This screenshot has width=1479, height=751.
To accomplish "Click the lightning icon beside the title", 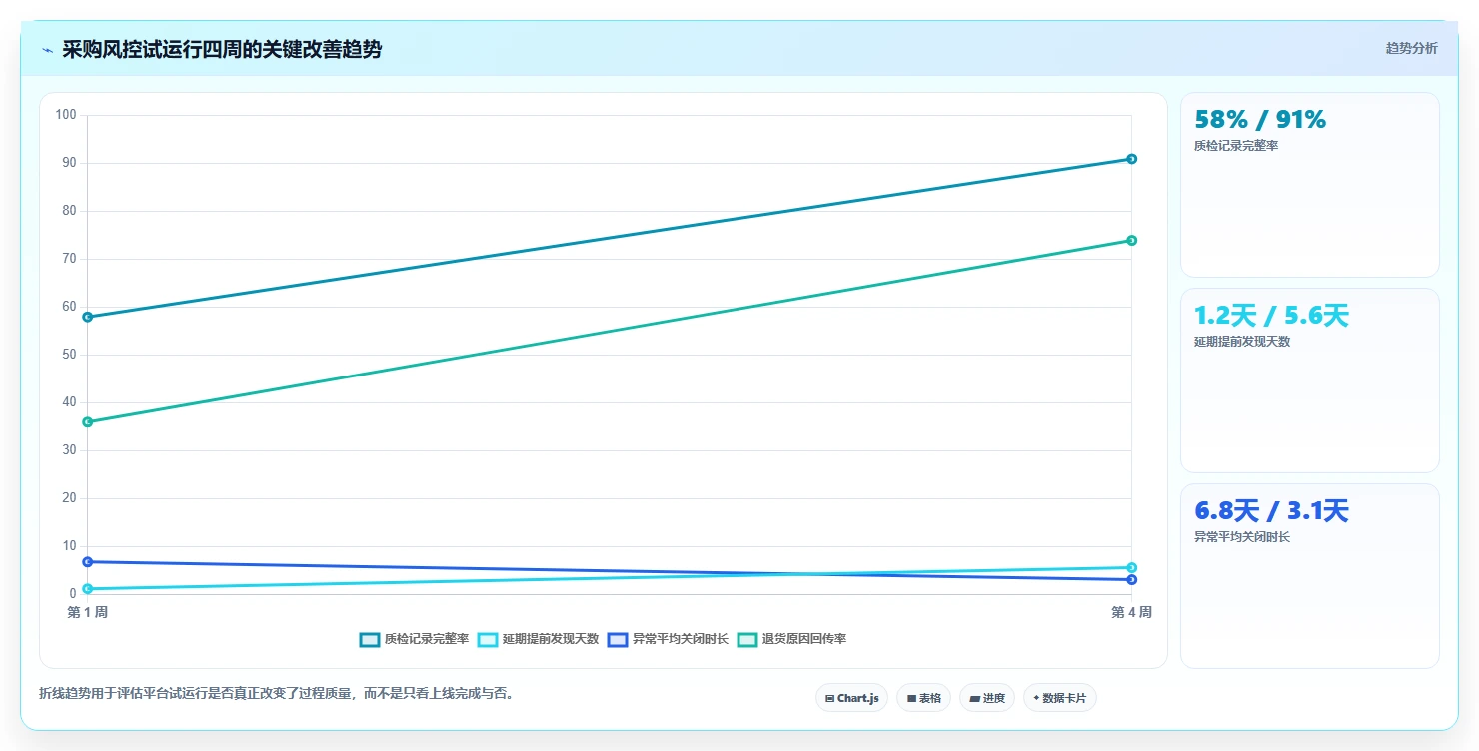I will pos(47,50).
